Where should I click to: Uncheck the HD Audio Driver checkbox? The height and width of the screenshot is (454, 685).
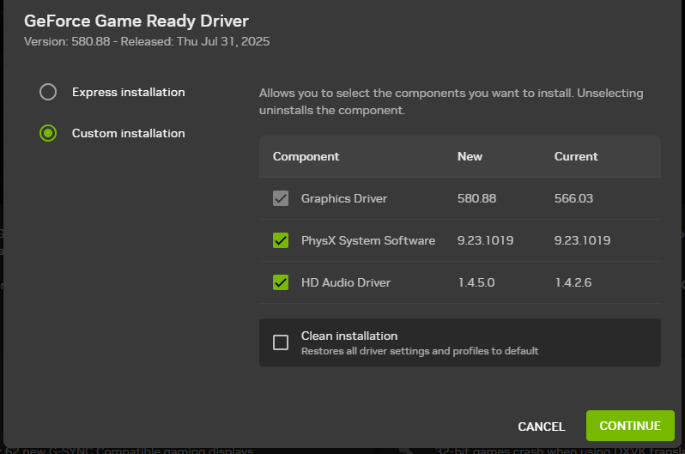[x=281, y=282]
